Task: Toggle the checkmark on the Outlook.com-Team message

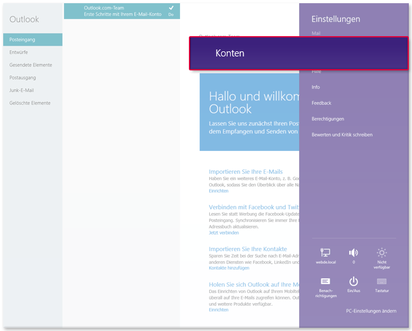Action: (x=171, y=8)
